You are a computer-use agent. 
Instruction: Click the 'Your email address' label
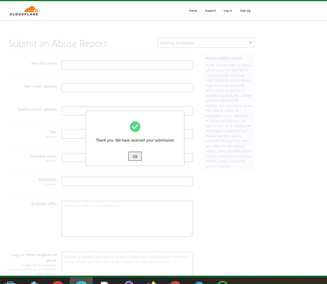pyautogui.click(x=40, y=86)
